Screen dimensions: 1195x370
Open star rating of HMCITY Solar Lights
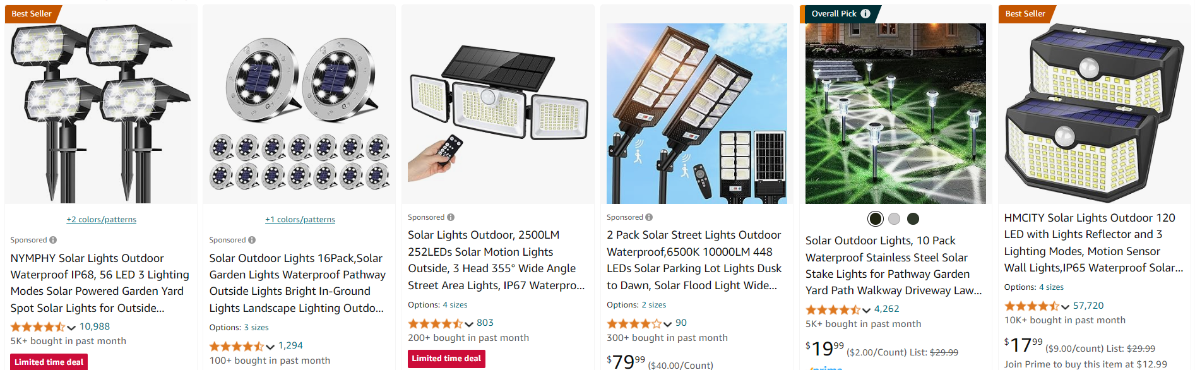(x=1032, y=306)
